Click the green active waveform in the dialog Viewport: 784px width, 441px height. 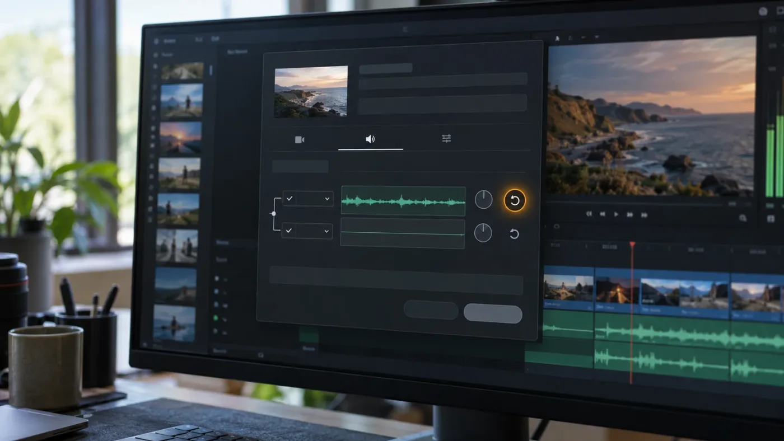pos(403,201)
